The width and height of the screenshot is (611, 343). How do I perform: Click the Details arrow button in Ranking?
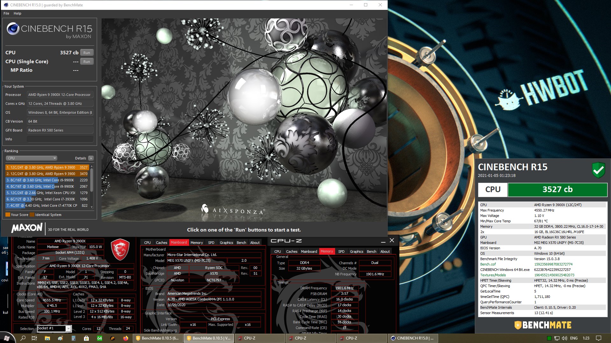coord(91,158)
